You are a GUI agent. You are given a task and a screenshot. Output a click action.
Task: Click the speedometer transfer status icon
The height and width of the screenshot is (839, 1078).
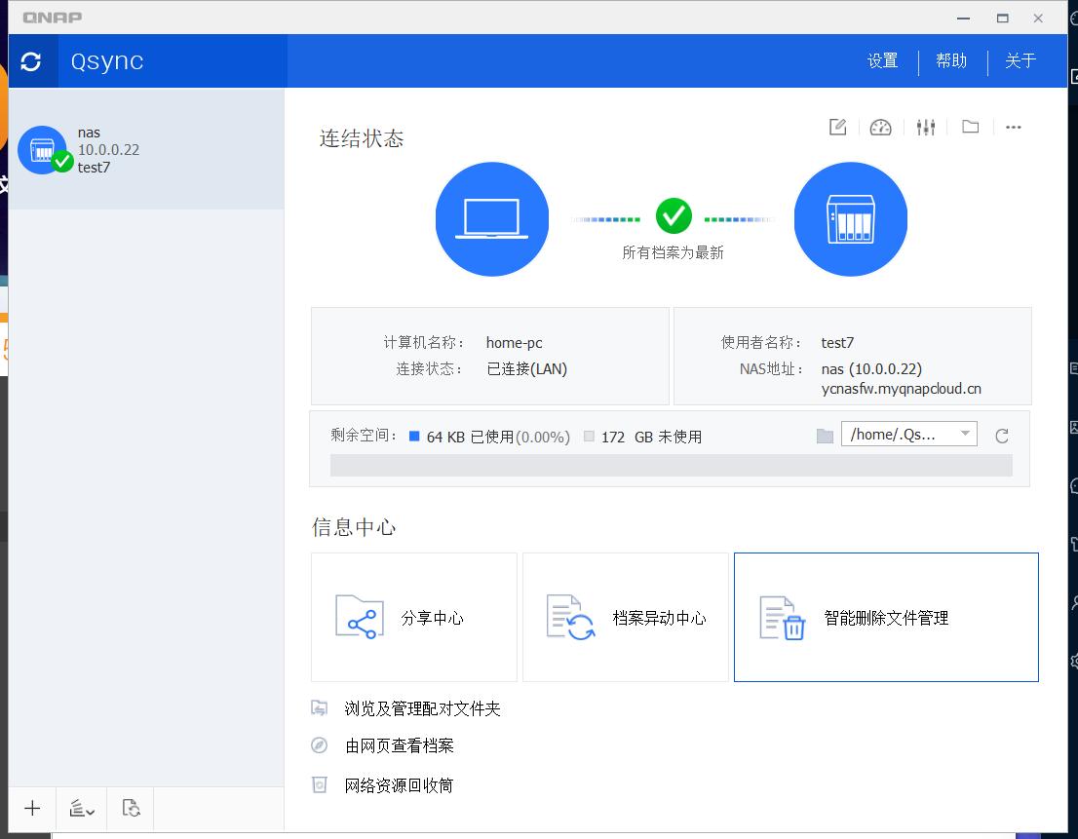click(880, 127)
